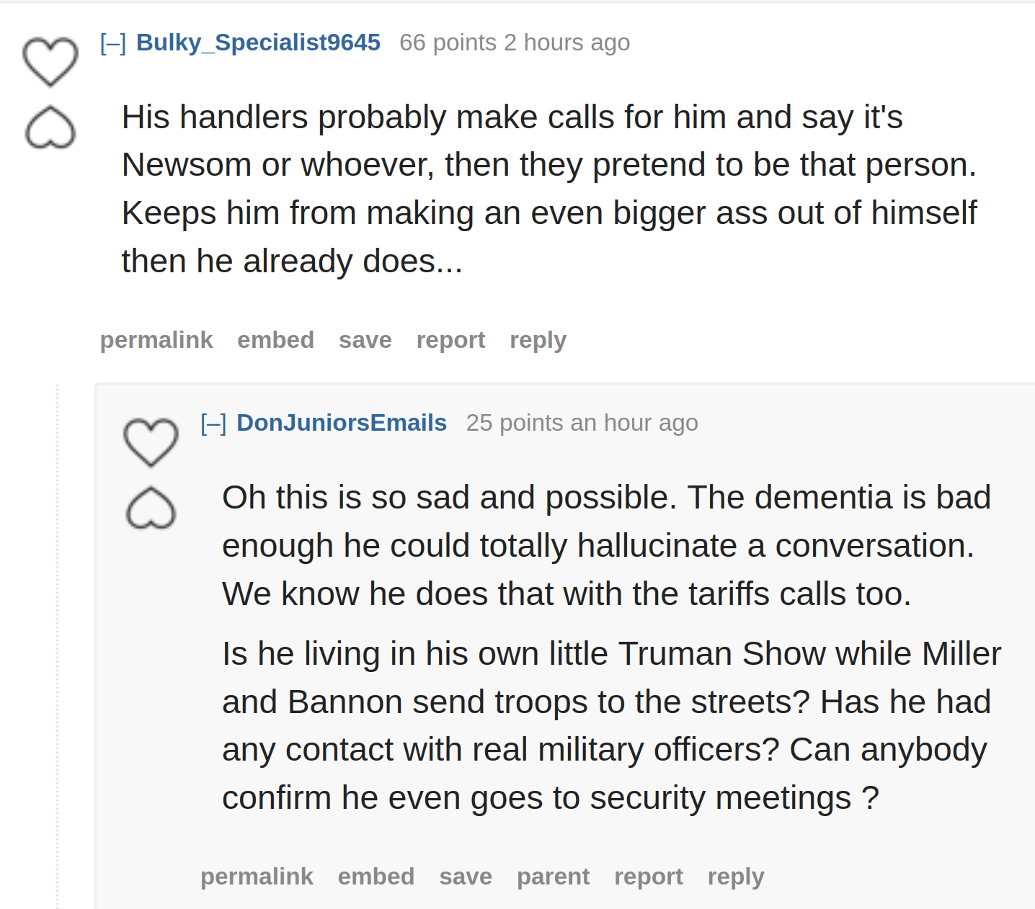Reply to Bulky_Specialist9645's comment
The image size is (1035, 909).
tap(538, 340)
